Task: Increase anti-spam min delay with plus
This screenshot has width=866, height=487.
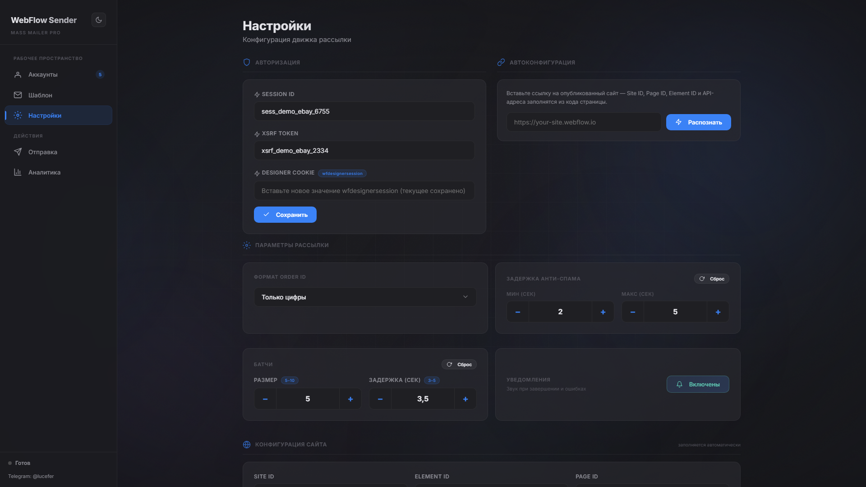Action: pos(603,312)
